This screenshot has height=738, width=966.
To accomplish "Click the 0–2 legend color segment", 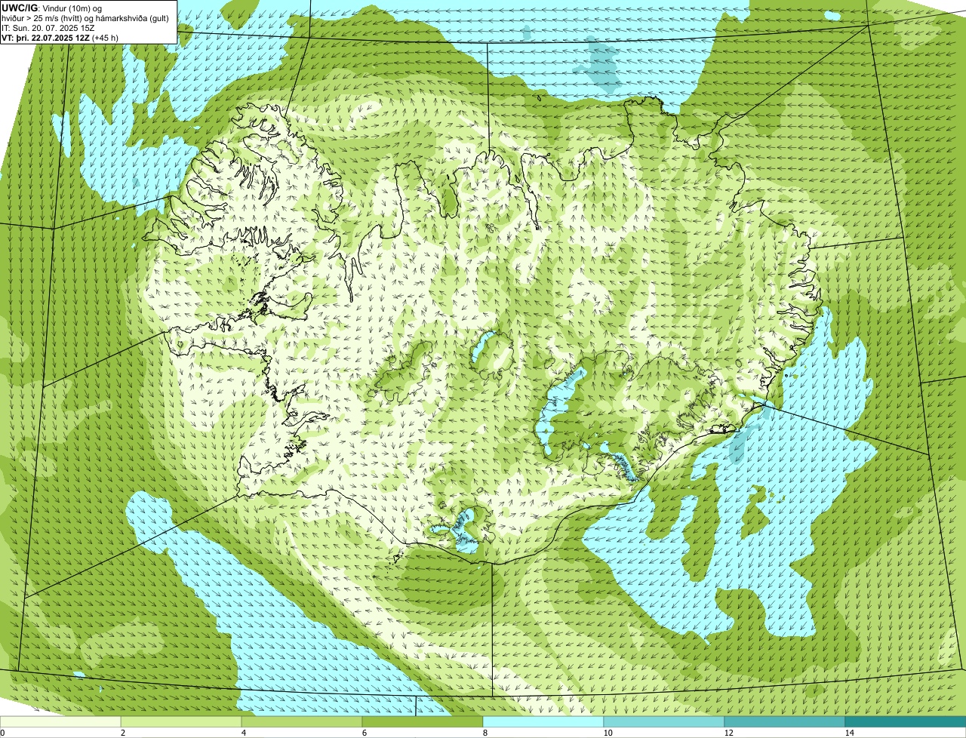I will click(60, 721).
